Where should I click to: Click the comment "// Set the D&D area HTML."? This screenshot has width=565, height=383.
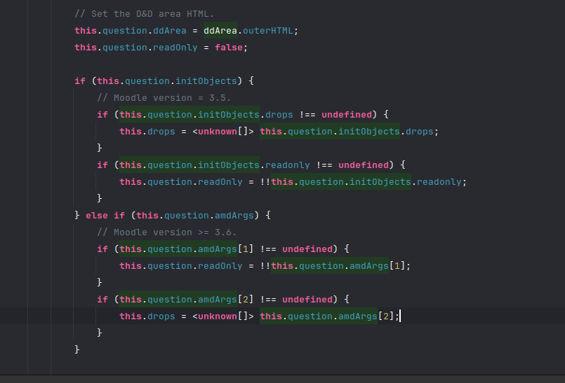click(144, 14)
